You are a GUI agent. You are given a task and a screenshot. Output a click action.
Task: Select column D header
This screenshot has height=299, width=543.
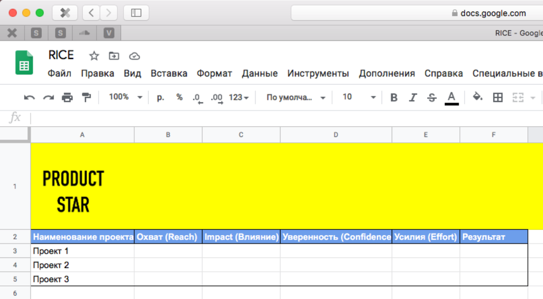point(336,135)
